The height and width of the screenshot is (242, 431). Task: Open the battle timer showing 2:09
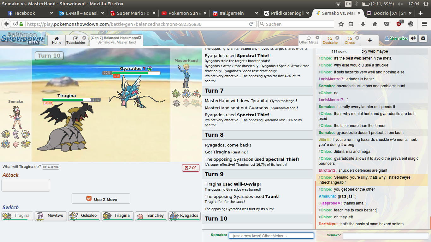[x=191, y=168]
